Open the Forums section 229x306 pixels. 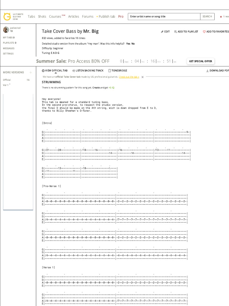(88, 17)
